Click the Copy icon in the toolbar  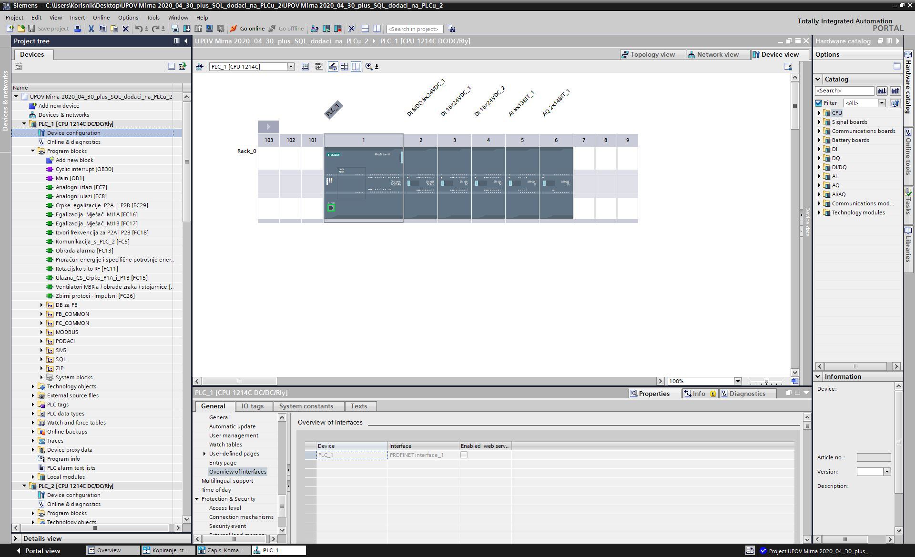coord(102,29)
